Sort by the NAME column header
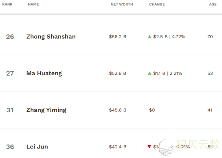Image resolution: width=222 pixels, height=158 pixels. point(33,4)
